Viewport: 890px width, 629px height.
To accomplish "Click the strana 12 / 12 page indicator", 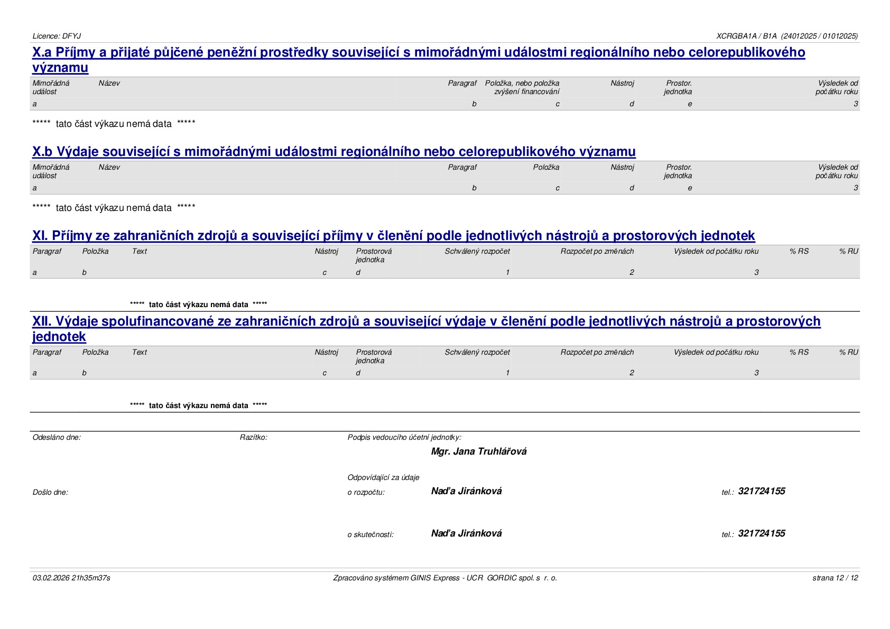I will point(835,578).
